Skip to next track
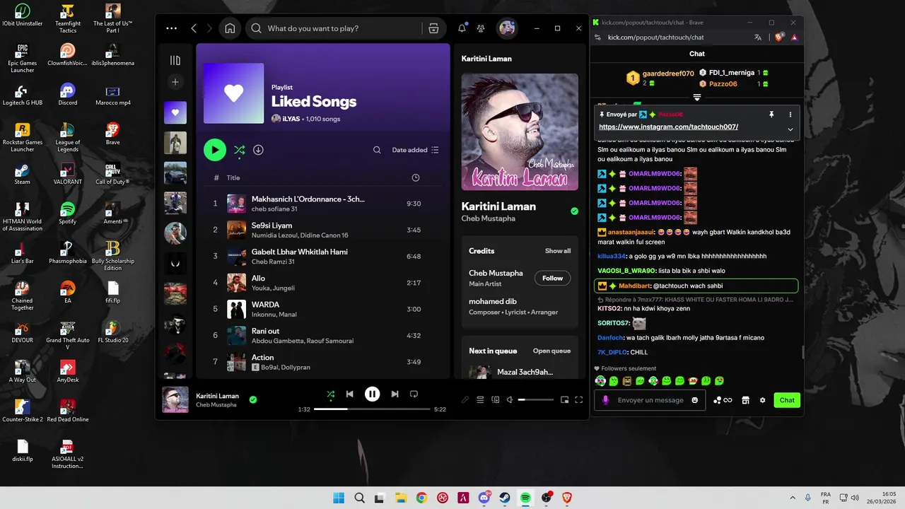Screen dimensions: 905x509 pyautogui.click(x=395, y=394)
